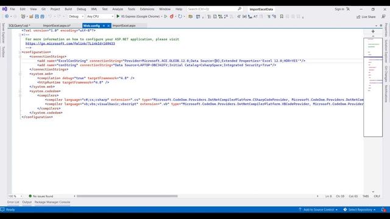This screenshot has width=390, height=219.
Task: Close the Web.config tab
Action: tap(108, 26)
